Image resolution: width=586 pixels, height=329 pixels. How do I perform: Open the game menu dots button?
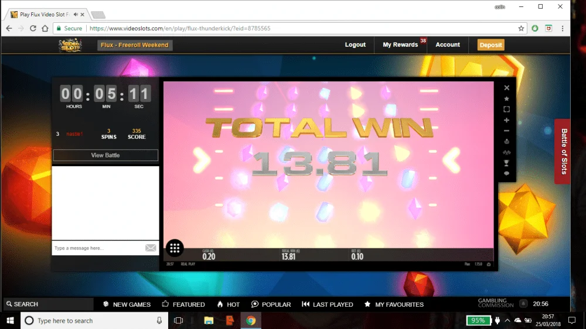(x=175, y=248)
